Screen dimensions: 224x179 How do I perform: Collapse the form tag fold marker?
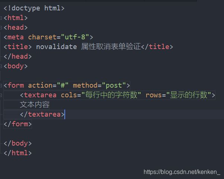coord(1,85)
